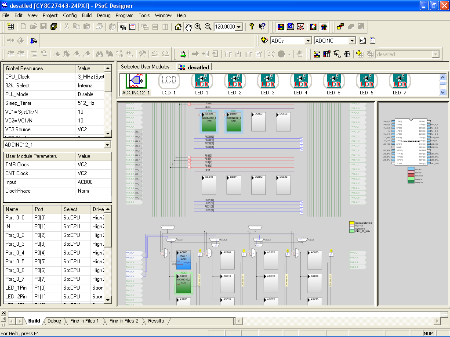Click the Zoom In magnifier
Image resolution: width=450 pixels, height=337 pixels.
pos(198,27)
